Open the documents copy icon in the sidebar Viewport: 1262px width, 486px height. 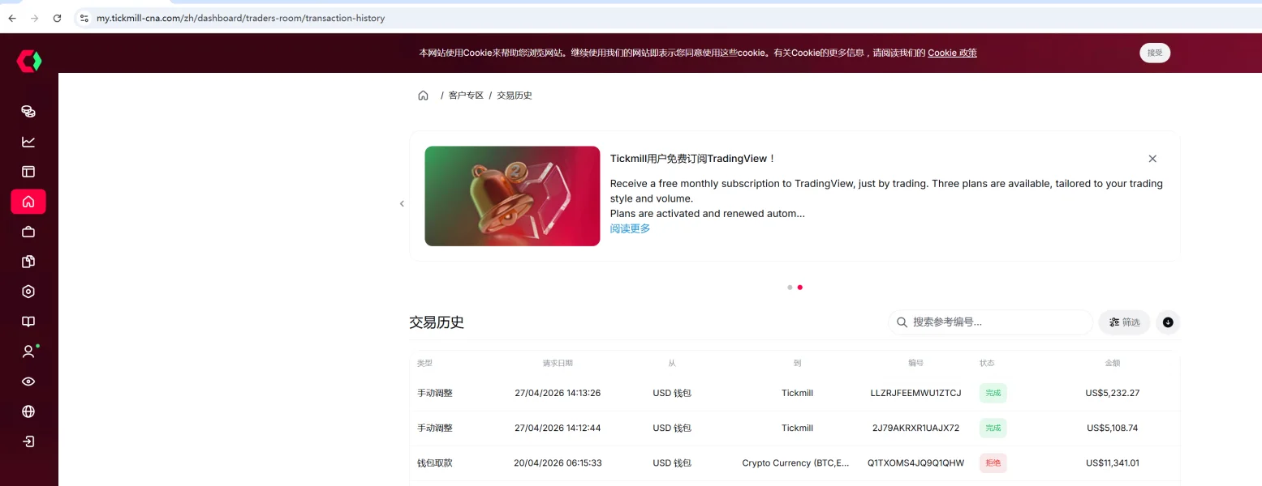(28, 262)
